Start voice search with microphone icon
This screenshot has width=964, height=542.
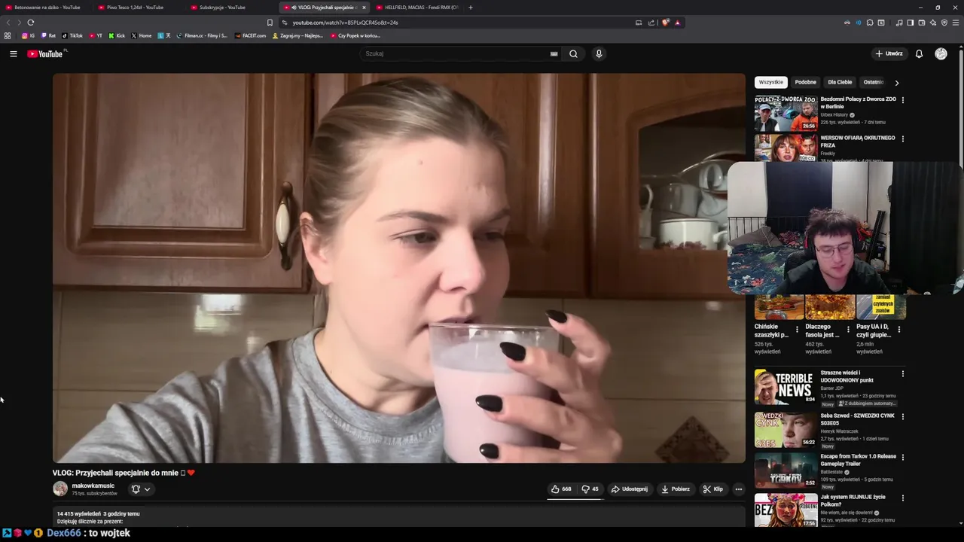(599, 53)
